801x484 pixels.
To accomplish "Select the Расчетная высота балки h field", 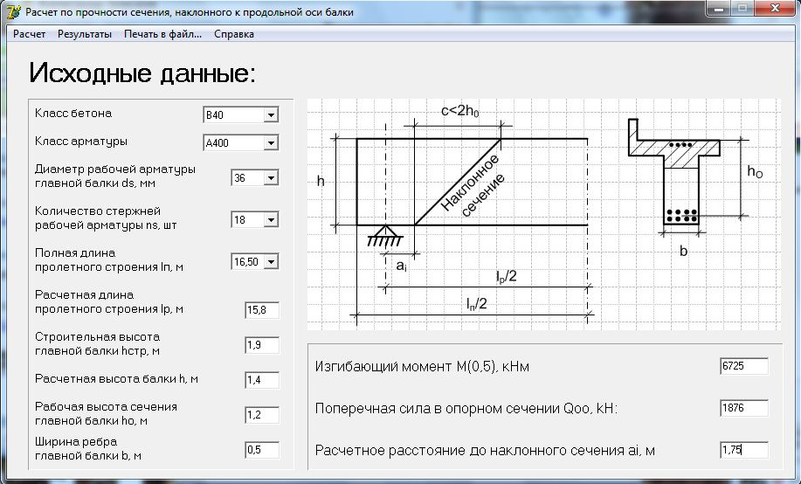I will pyautogui.click(x=262, y=380).
